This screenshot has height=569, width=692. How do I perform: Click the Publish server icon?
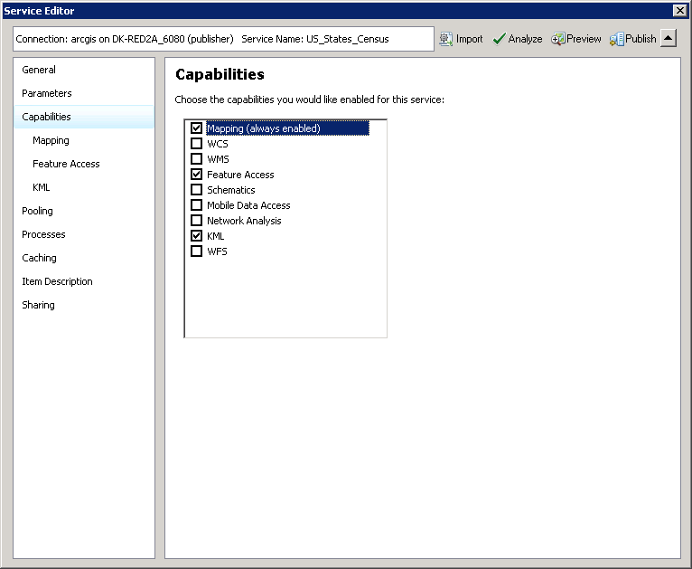click(616, 39)
